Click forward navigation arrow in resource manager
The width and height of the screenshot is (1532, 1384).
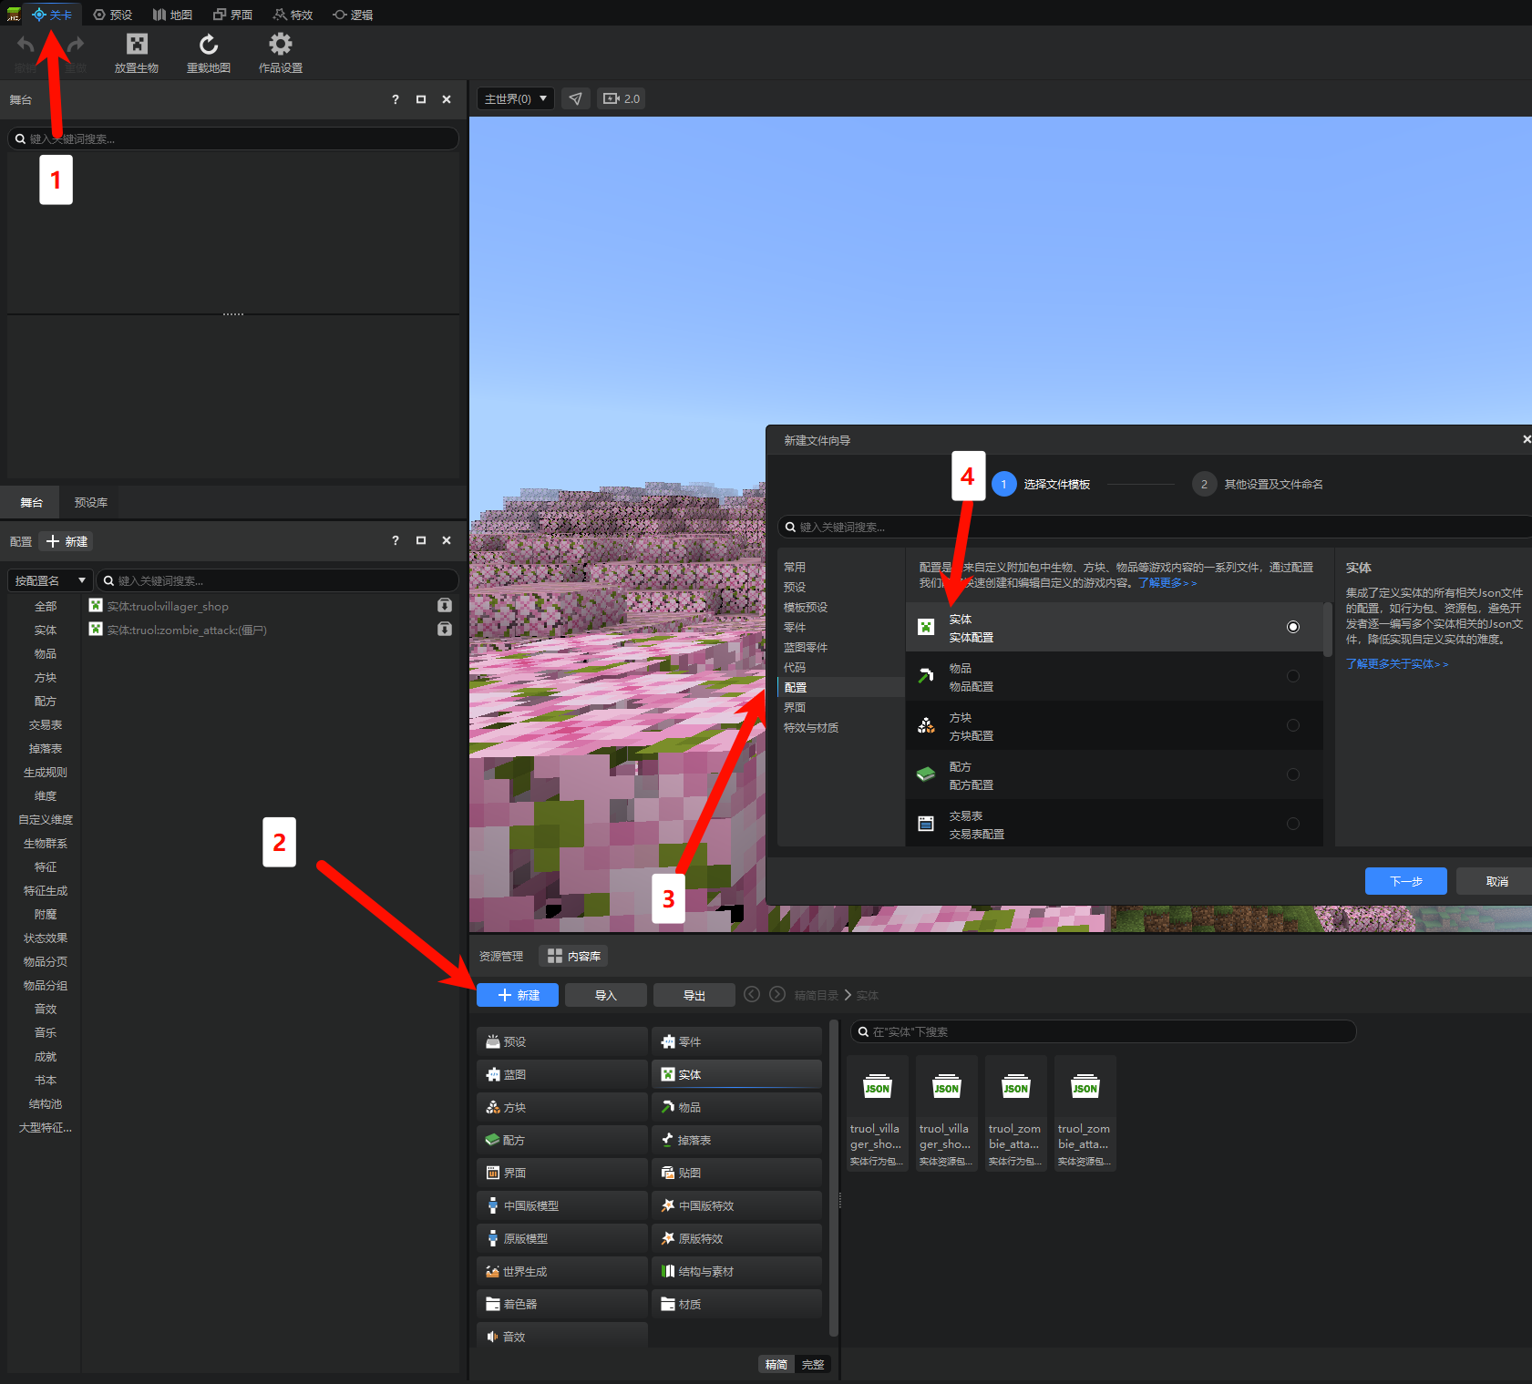[777, 994]
